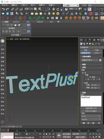Click the Select by Name icon
The height and width of the screenshot is (139, 104).
40,9
